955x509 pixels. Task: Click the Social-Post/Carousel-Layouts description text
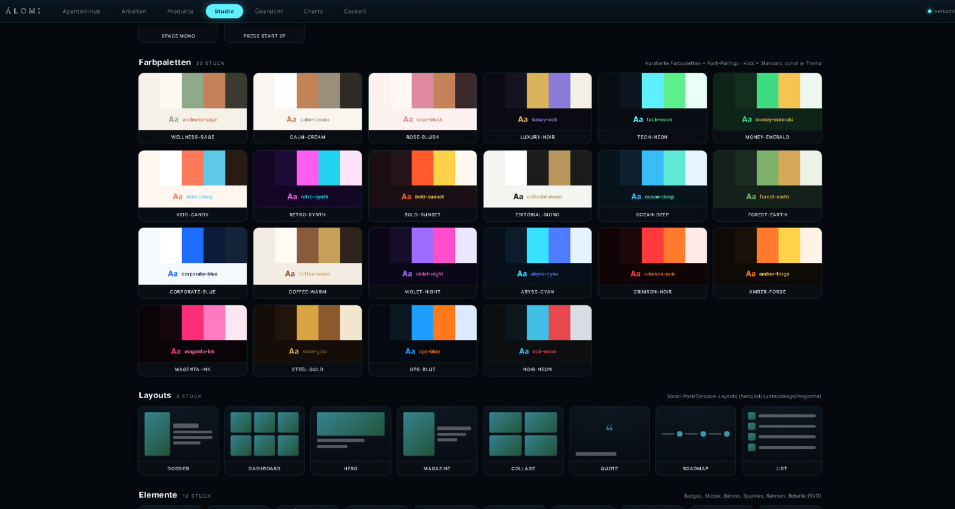744,396
